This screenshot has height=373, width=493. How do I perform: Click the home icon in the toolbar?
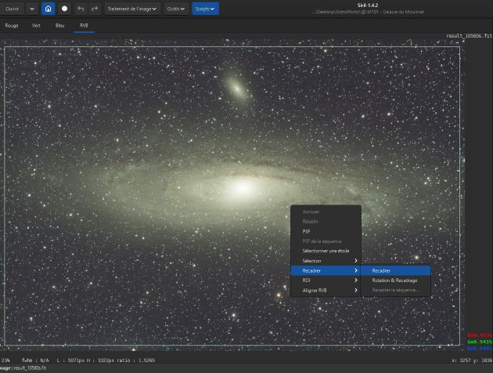coord(49,9)
